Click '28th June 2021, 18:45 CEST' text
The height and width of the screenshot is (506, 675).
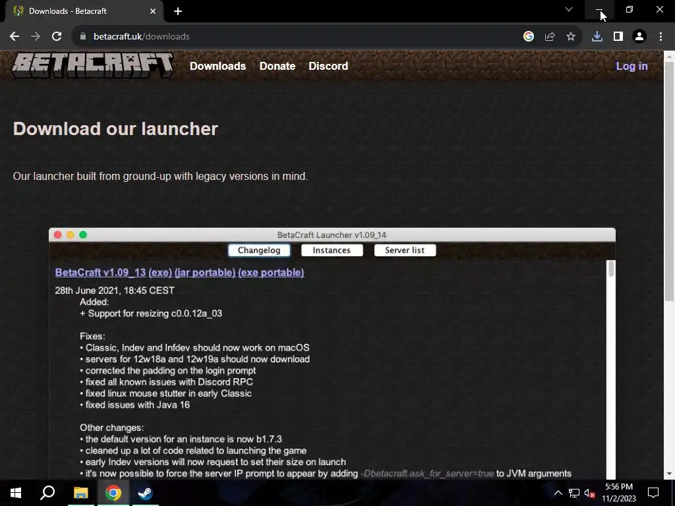tap(115, 291)
